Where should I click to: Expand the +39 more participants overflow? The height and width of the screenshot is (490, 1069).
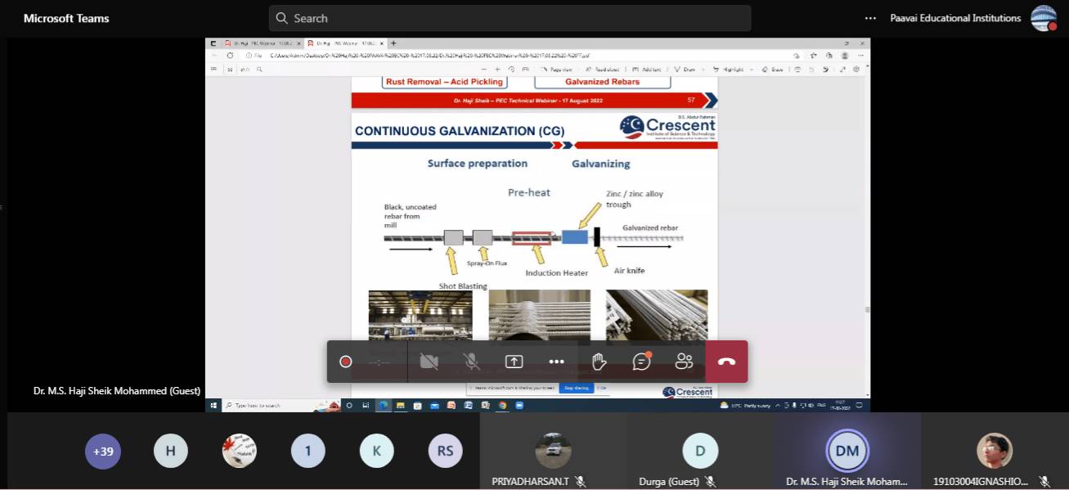[x=103, y=451]
